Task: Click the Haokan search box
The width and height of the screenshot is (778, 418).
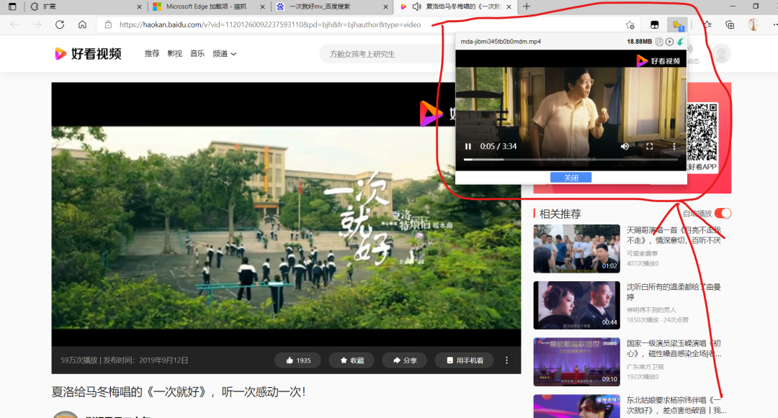Action: [387, 54]
